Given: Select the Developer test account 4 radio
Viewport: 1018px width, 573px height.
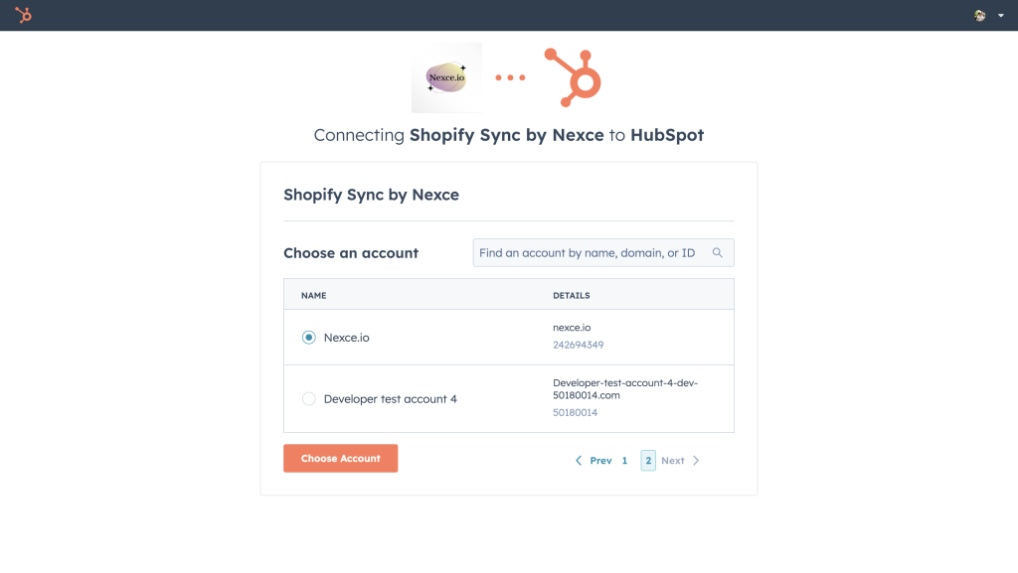Looking at the screenshot, I should pos(309,398).
